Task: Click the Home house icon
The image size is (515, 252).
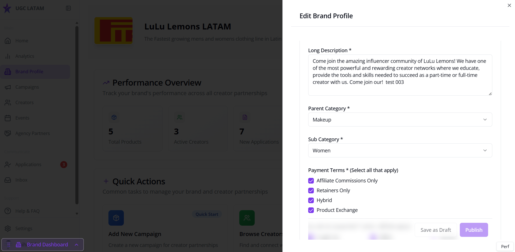Action: click(8, 41)
